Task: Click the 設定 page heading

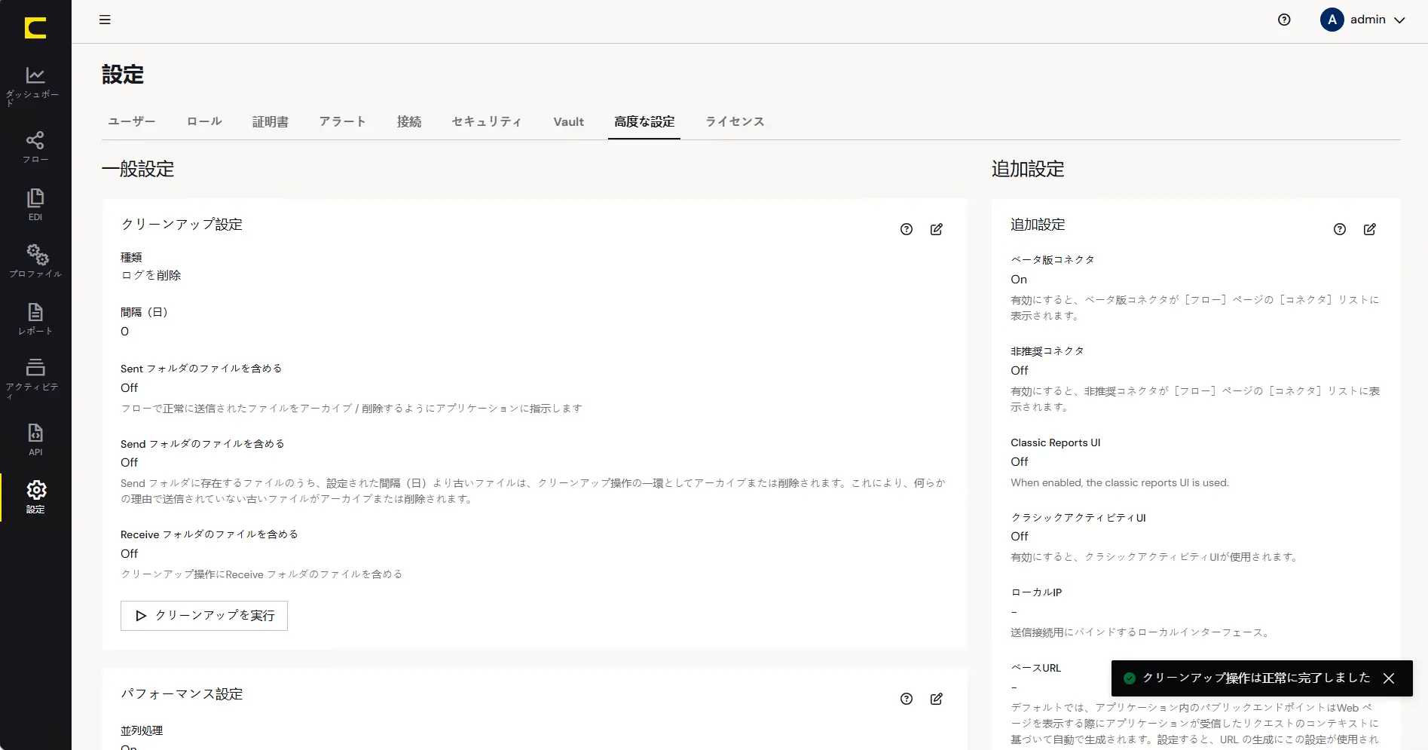Action: (x=123, y=75)
